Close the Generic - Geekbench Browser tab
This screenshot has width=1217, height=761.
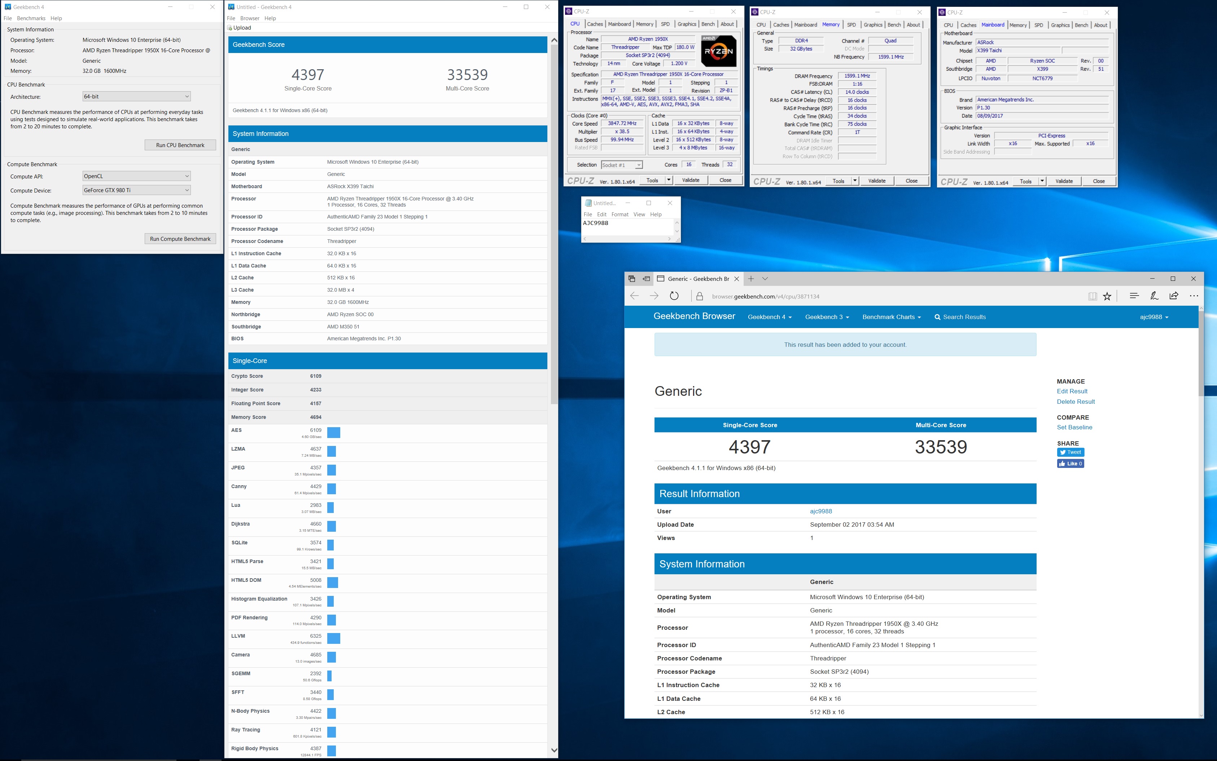736,279
